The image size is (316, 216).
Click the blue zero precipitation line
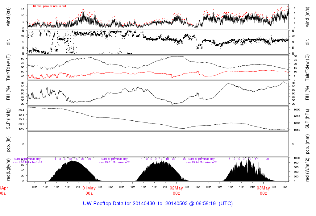coord(158,144)
